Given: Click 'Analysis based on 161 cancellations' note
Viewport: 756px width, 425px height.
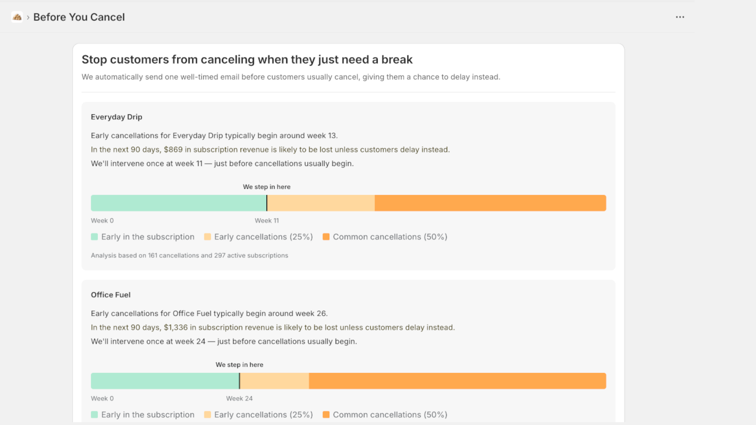Looking at the screenshot, I should (189, 255).
